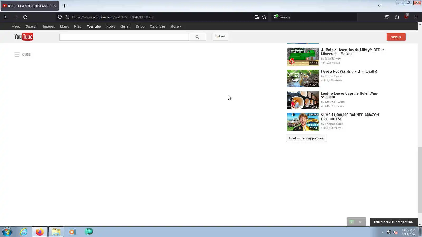Open a new browser tab
Viewport: 422px width, 237px height.
(64, 6)
